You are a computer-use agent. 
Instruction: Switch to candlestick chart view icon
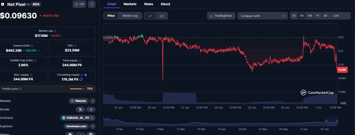click(x=162, y=16)
